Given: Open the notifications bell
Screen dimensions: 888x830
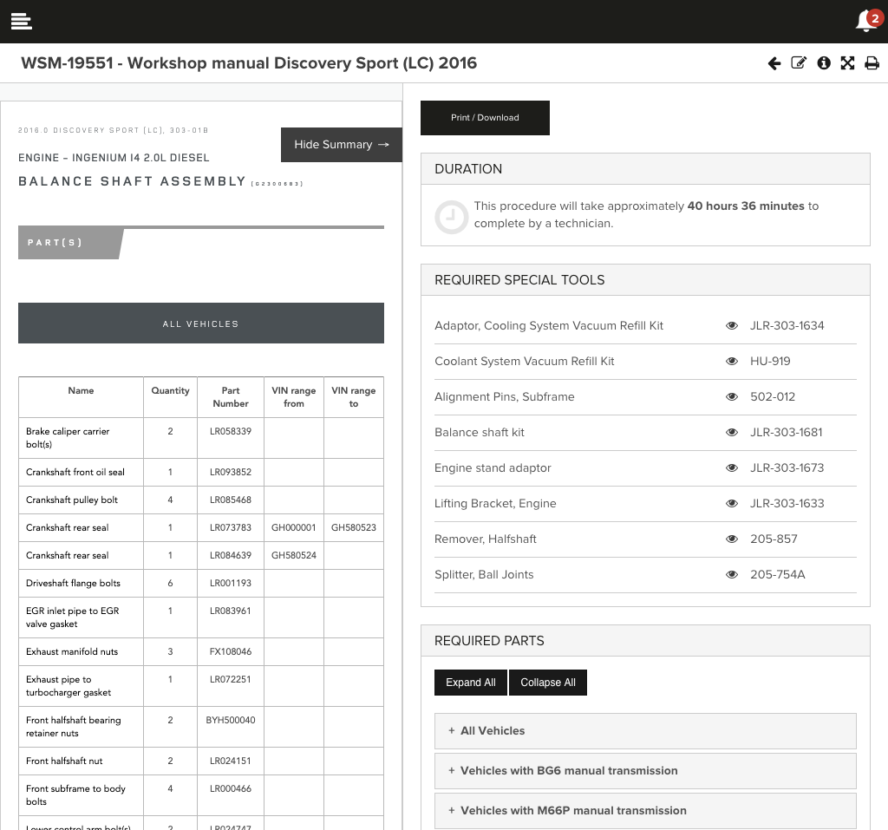Looking at the screenshot, I should pyautogui.click(x=865, y=22).
